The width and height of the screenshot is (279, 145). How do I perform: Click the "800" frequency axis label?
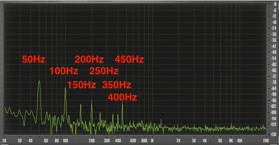point(144,141)
